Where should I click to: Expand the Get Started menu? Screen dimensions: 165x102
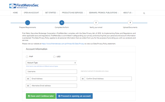tap(51, 13)
